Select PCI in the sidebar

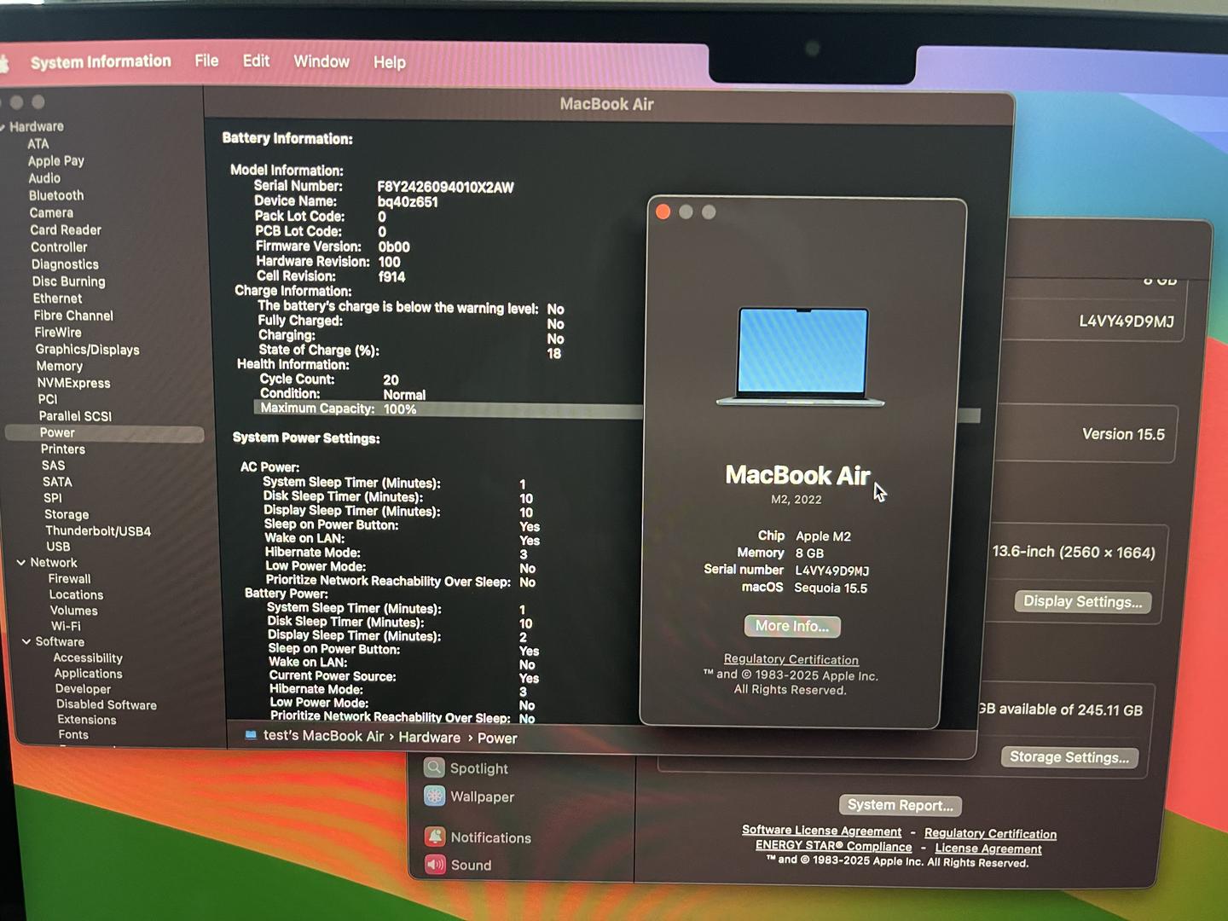[48, 399]
